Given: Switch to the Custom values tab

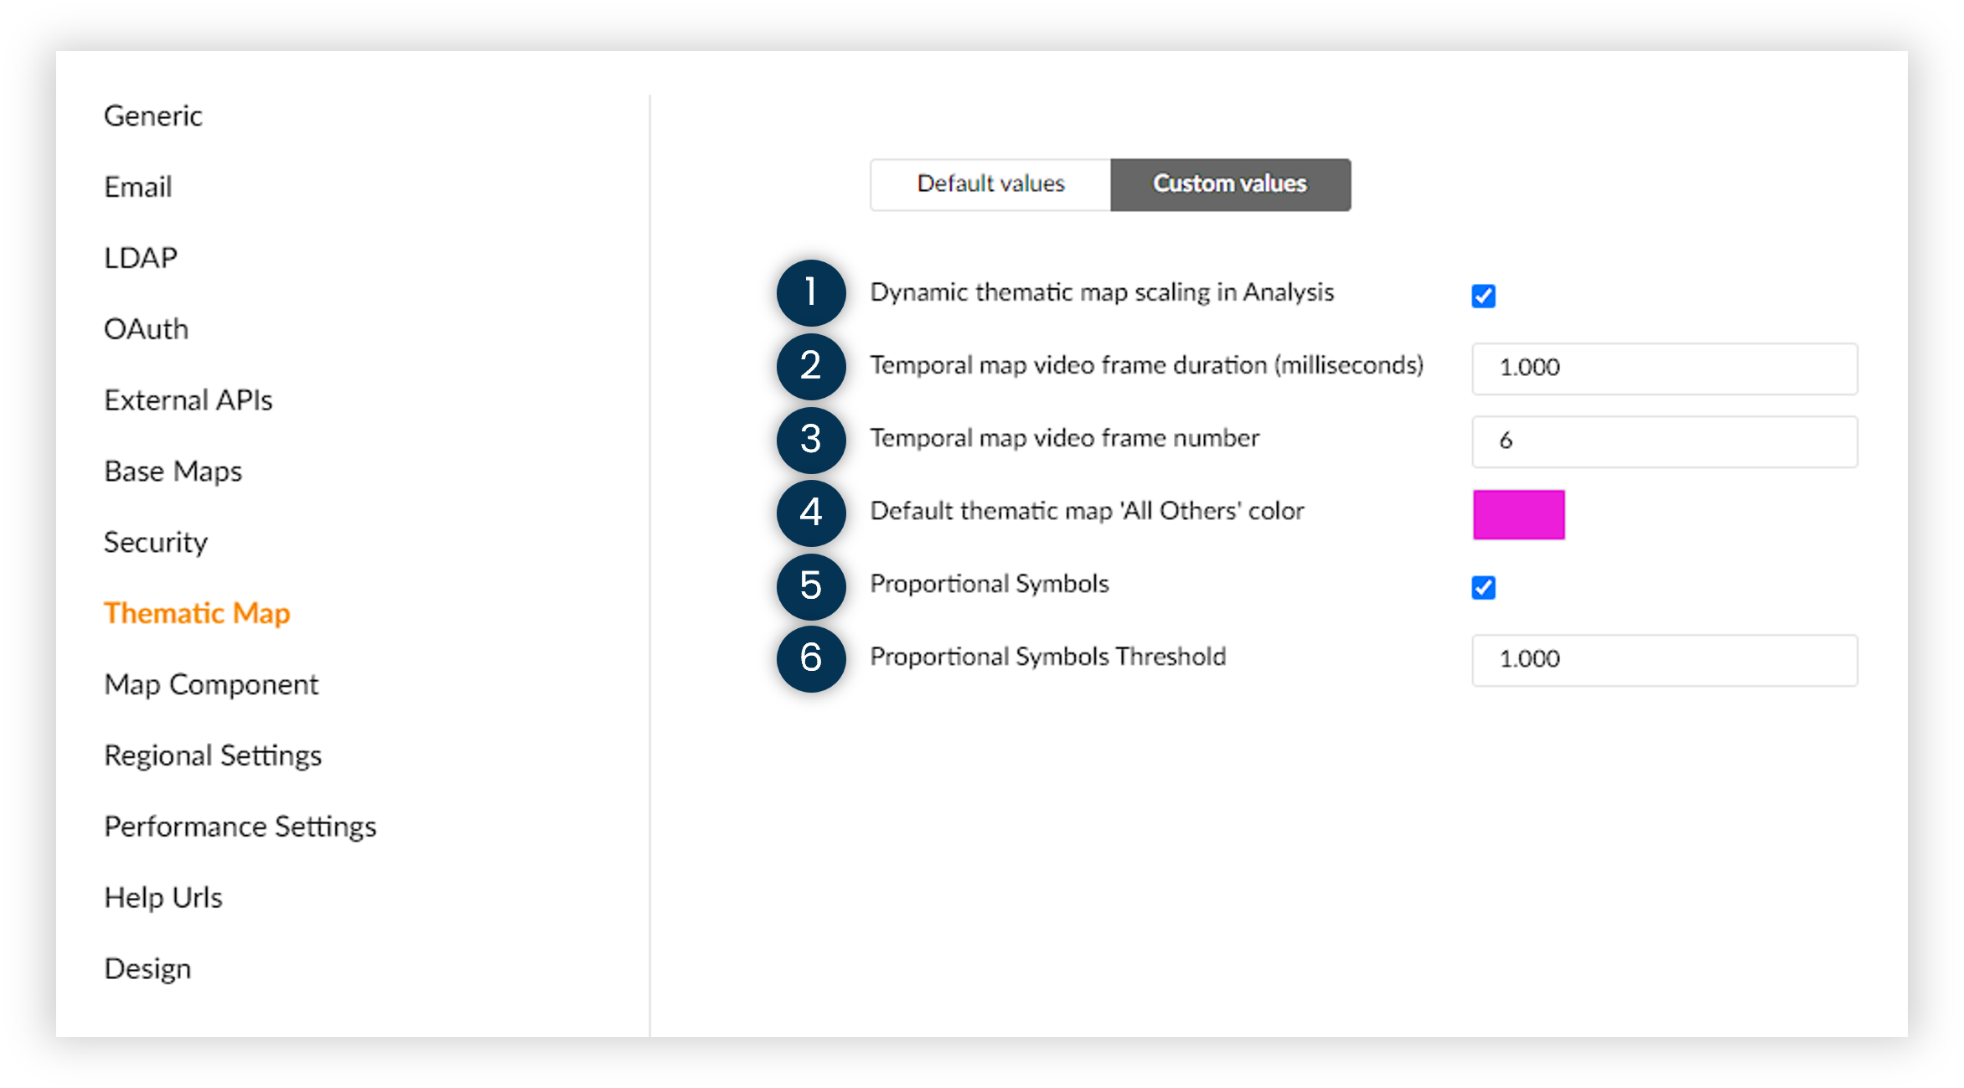Looking at the screenshot, I should click(x=1229, y=184).
